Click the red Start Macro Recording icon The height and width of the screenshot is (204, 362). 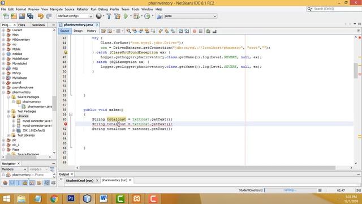coord(195,31)
